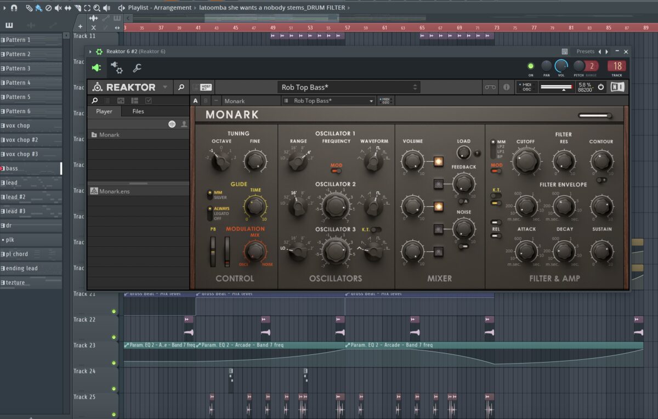Open the Playlist options arrow at top left
The width and height of the screenshot is (658, 419).
tap(4, 8)
